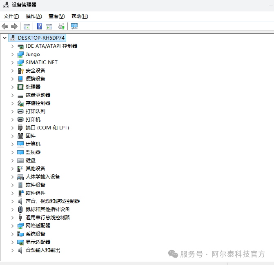Select the 计算机 tree row text

click(x=33, y=144)
